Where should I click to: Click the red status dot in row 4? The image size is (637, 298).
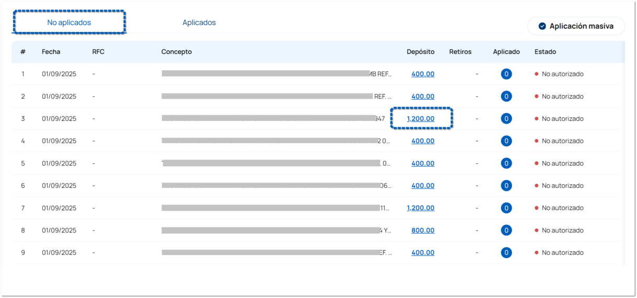pyautogui.click(x=537, y=141)
